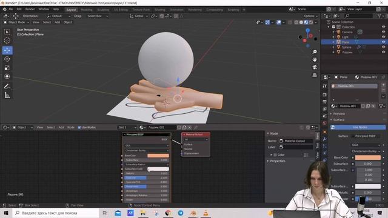Hide the Ладонь object in outliner
The width and height of the screenshot is (388, 218).
(x=383, y=52)
